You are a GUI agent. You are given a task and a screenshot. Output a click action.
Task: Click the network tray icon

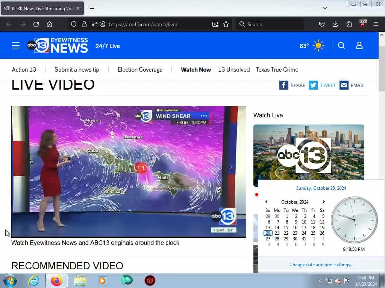(329, 281)
